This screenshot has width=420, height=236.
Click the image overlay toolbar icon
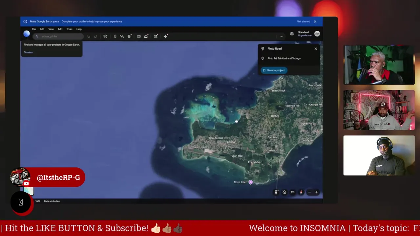click(x=146, y=36)
